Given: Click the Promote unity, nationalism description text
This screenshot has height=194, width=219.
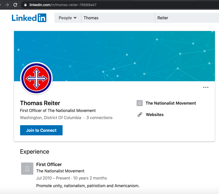Looking at the screenshot, I should 88,186.
